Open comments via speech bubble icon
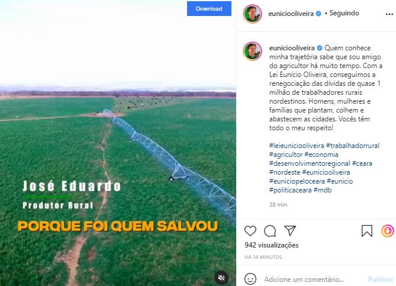This screenshot has height=286, width=396. 270,231
